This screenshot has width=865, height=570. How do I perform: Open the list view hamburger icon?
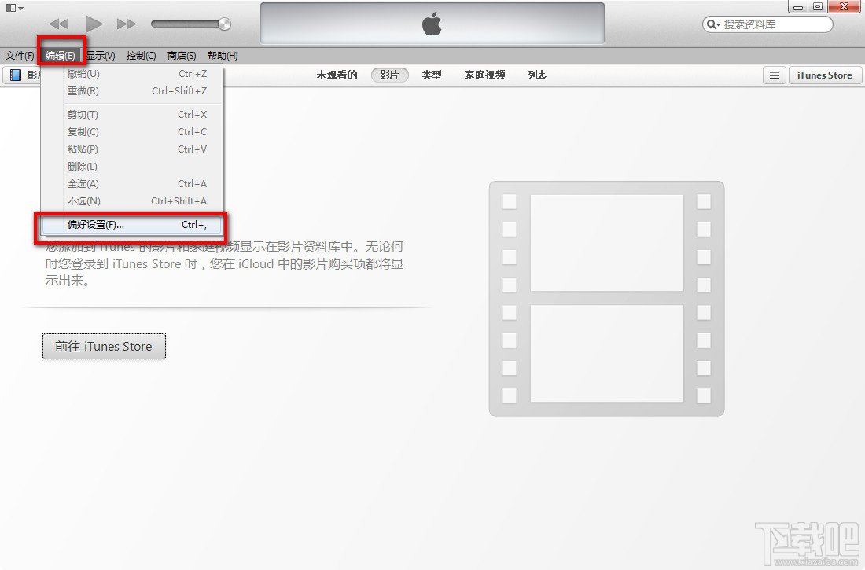pyautogui.click(x=774, y=75)
